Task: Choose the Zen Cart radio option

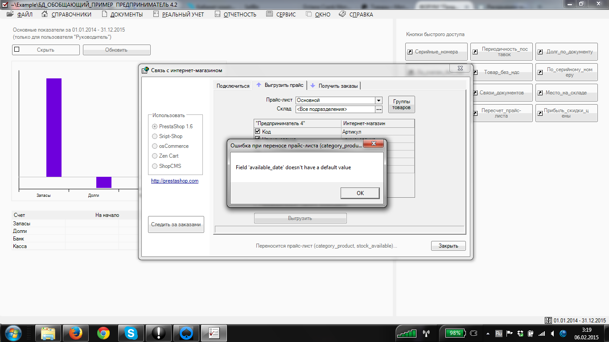Action: pyautogui.click(x=155, y=156)
